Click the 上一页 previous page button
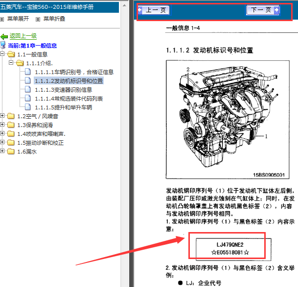 point(154,10)
